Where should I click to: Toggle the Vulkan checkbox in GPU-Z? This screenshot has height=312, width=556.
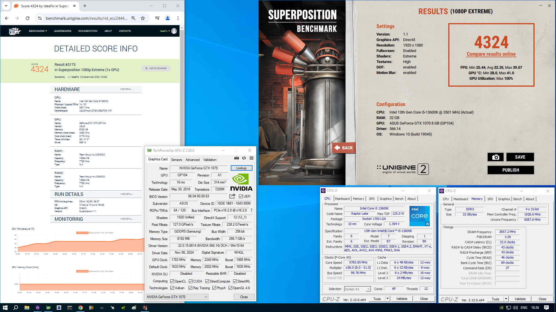tap(172, 288)
